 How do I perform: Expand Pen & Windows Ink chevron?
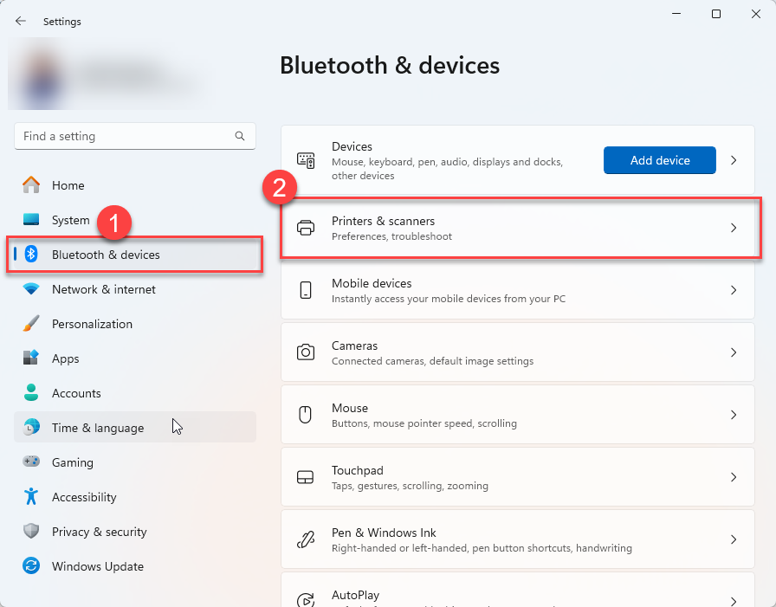[733, 539]
